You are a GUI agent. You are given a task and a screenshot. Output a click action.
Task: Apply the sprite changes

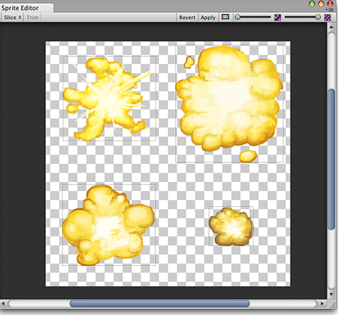[x=208, y=17]
